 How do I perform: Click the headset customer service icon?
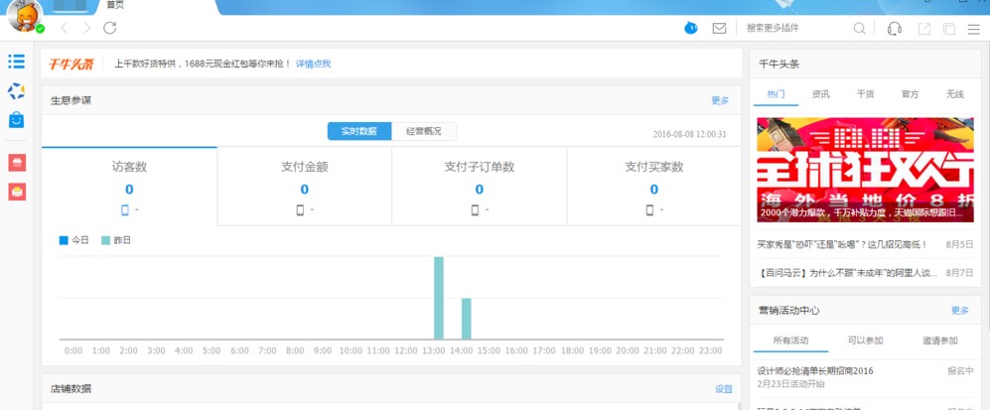click(x=894, y=29)
